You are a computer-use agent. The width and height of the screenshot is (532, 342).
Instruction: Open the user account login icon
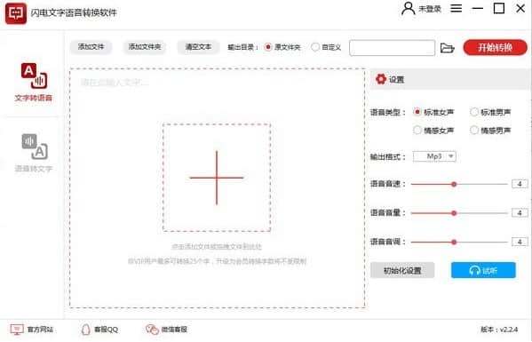[408, 9]
